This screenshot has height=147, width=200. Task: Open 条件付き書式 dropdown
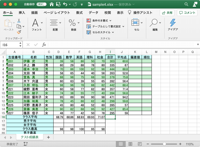click(x=99, y=21)
